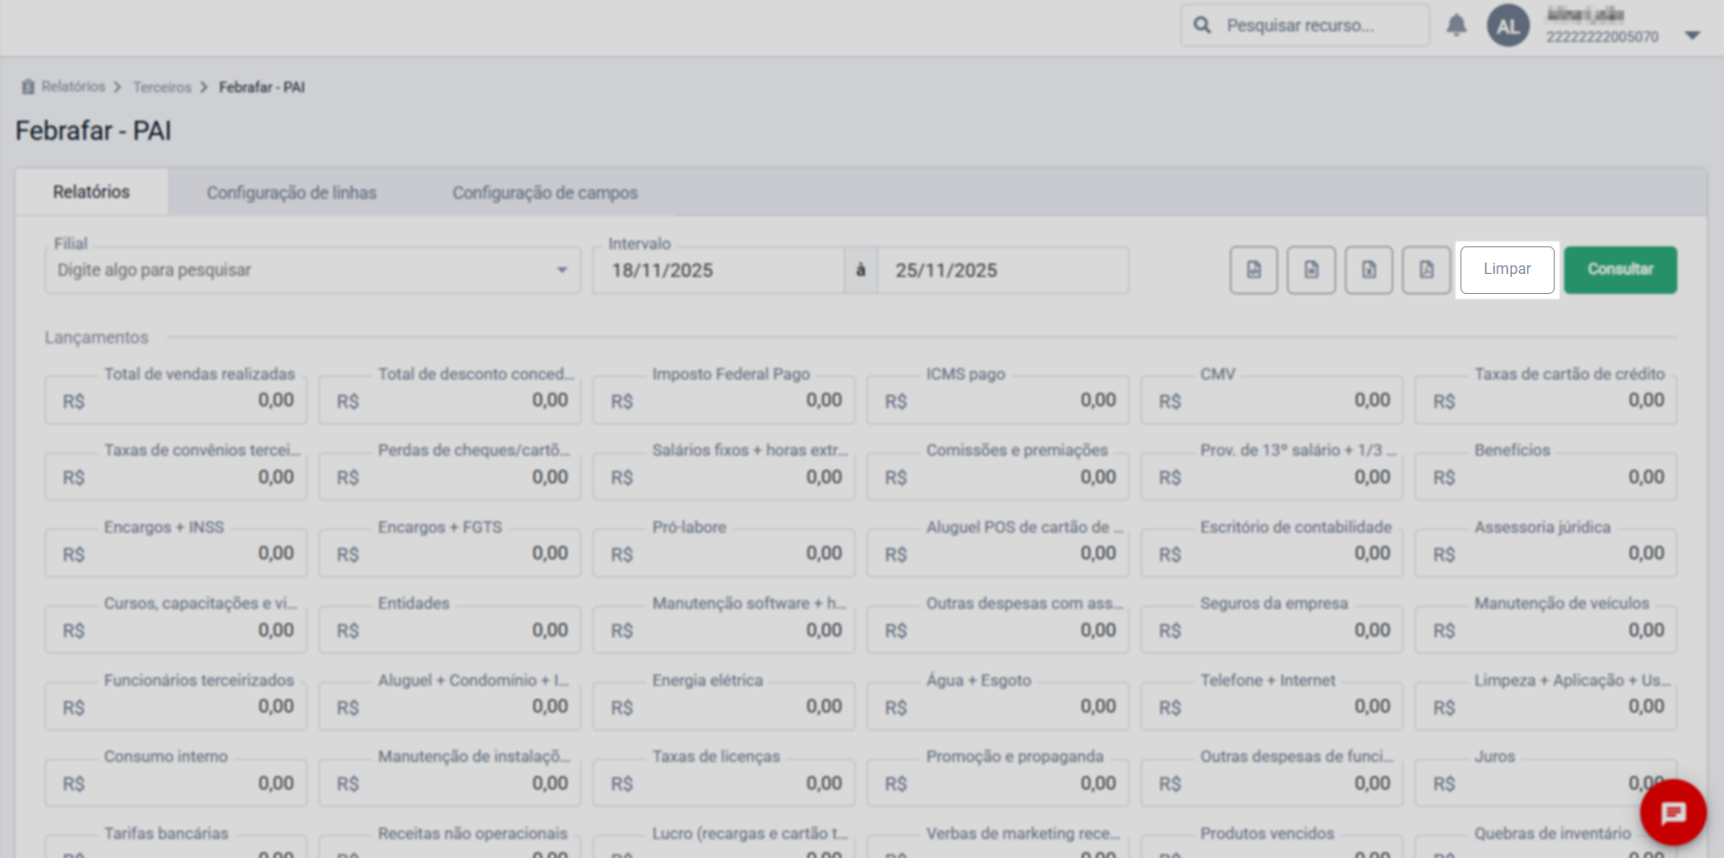
Task: Click the Seguros da empresa field
Action: coord(1272,630)
